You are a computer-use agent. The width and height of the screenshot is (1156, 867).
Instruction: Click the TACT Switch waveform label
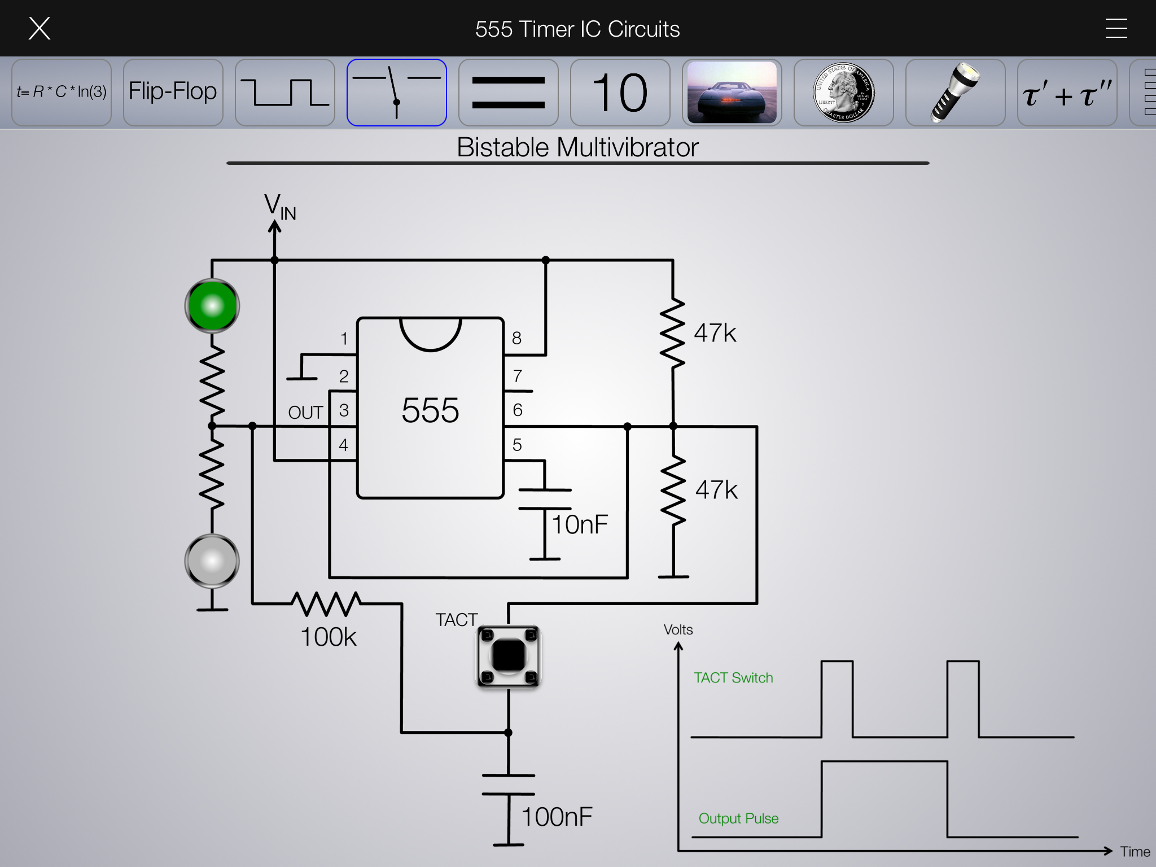click(733, 678)
